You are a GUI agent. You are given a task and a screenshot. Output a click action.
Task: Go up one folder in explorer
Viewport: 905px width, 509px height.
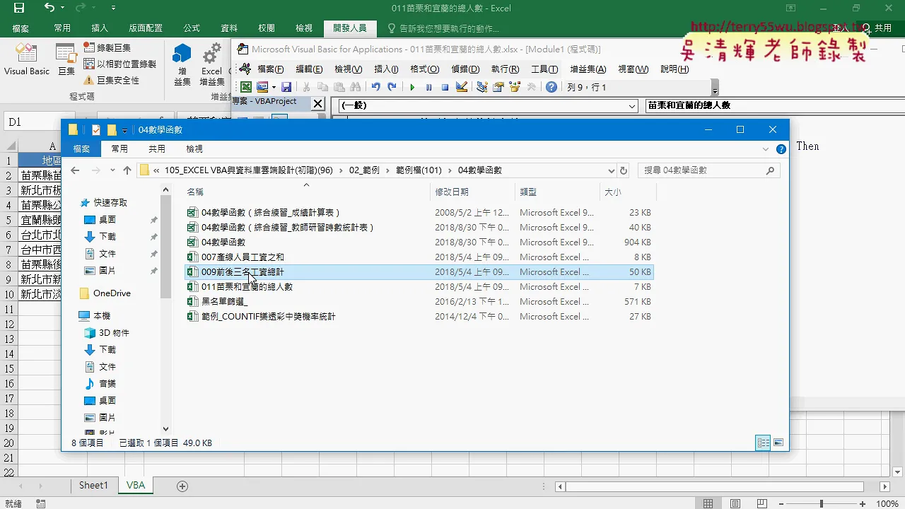(127, 170)
